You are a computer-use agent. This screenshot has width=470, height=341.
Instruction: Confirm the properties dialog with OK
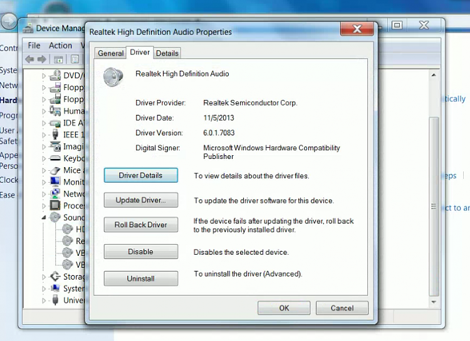pos(284,308)
